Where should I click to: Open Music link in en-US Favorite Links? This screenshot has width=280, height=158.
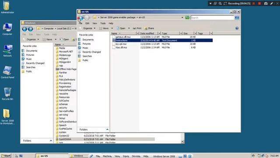85,48
